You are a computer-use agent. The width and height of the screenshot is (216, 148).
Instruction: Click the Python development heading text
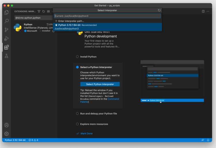click(101, 36)
